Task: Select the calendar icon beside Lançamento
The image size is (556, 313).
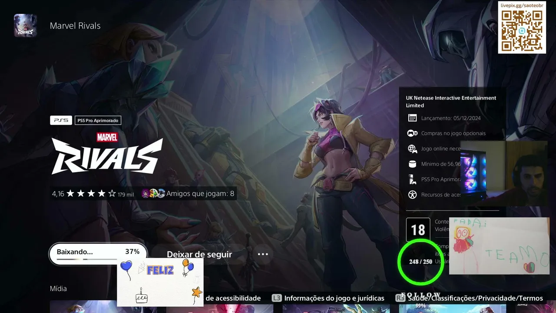Action: [x=412, y=118]
